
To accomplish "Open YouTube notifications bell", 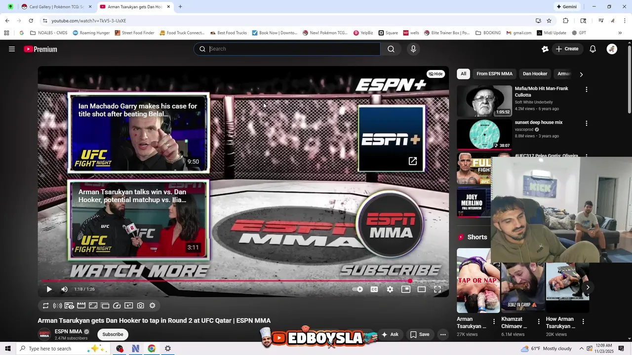I will coord(593,49).
